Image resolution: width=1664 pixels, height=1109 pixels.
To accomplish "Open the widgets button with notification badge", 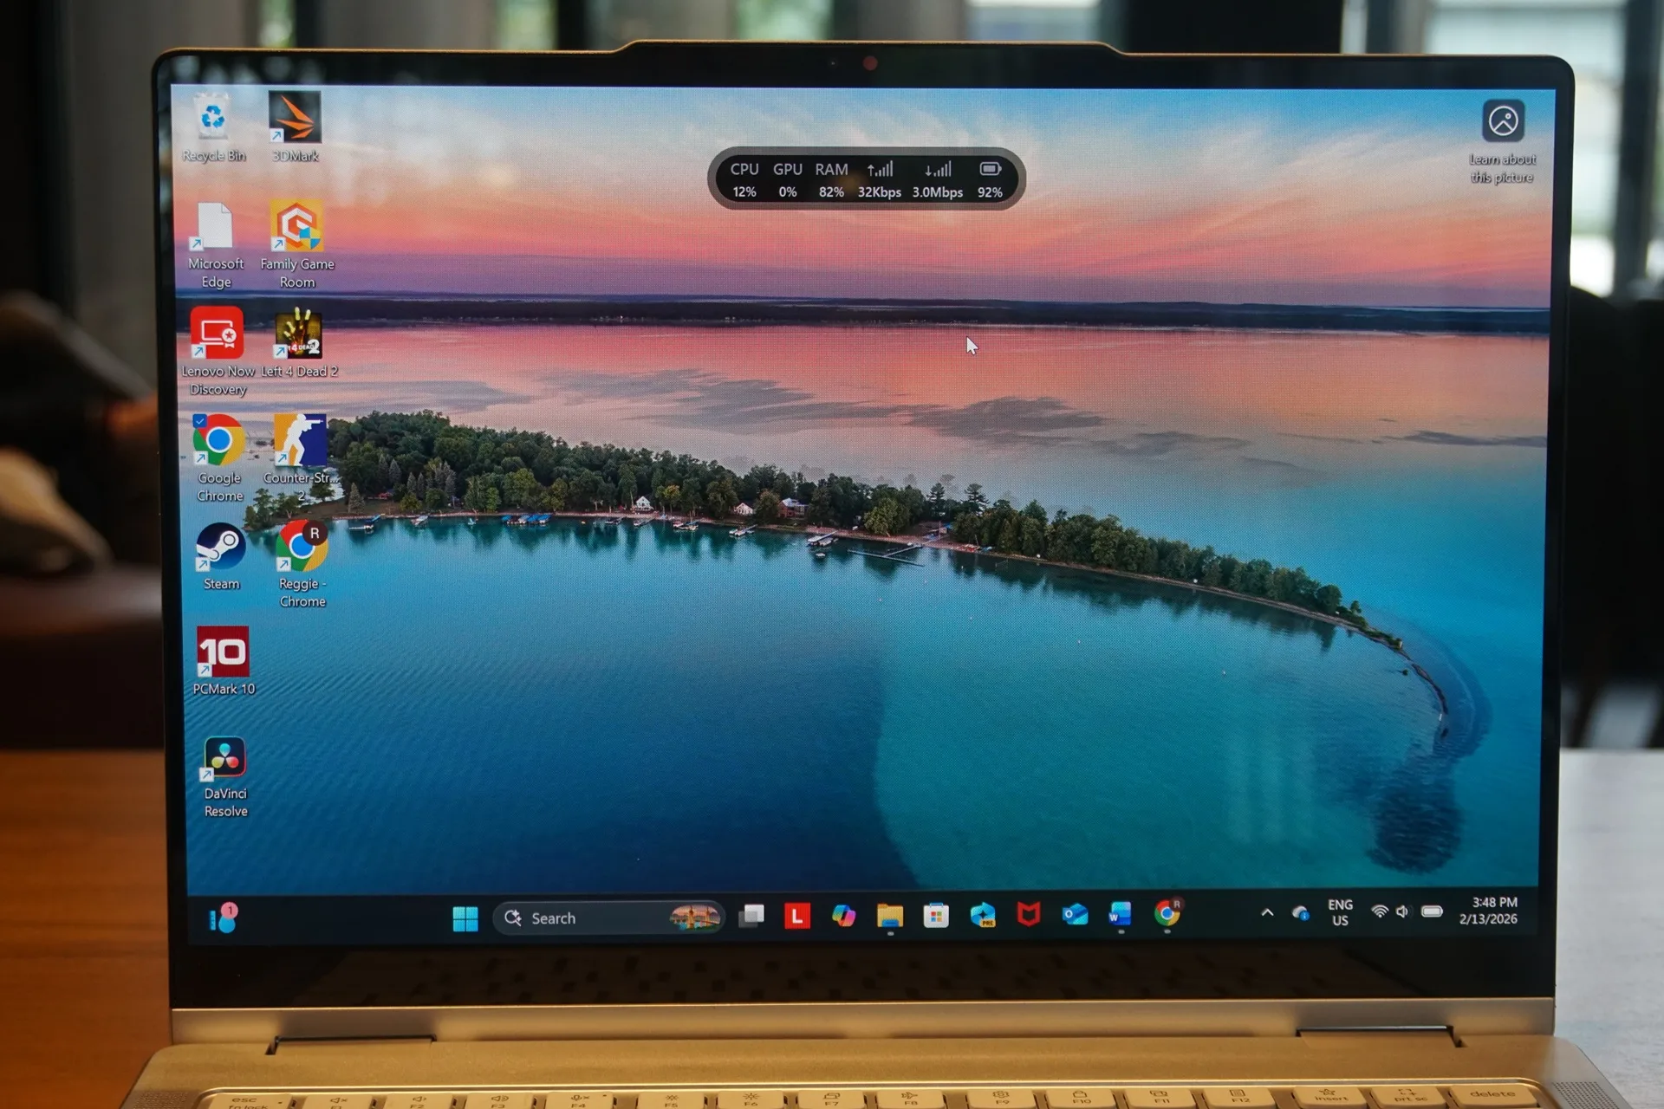I will coord(224,918).
